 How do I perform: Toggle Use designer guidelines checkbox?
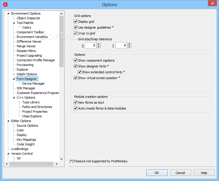click(x=75, y=27)
